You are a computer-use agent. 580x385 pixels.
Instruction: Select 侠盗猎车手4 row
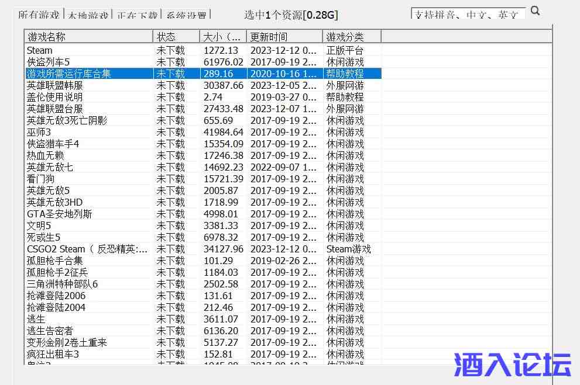pos(203,144)
